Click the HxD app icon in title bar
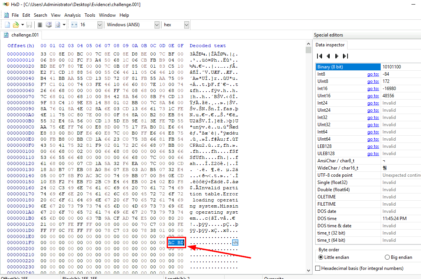The height and width of the screenshot is (279, 421). point(6,4)
